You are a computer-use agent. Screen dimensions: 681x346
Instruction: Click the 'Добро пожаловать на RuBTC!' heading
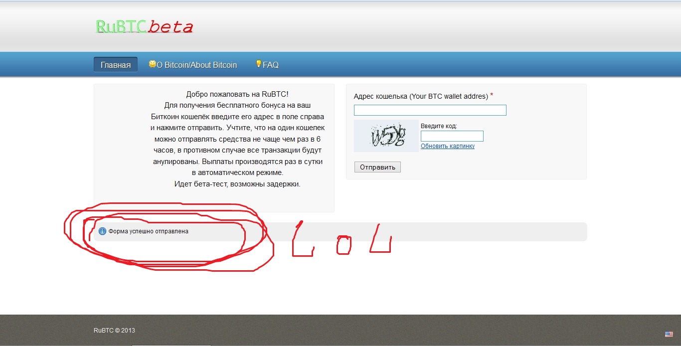click(x=237, y=94)
